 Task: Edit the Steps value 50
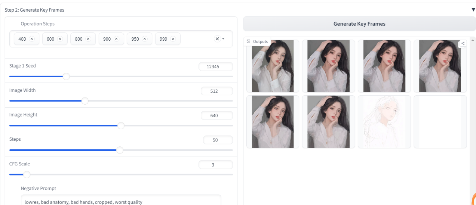point(218,140)
